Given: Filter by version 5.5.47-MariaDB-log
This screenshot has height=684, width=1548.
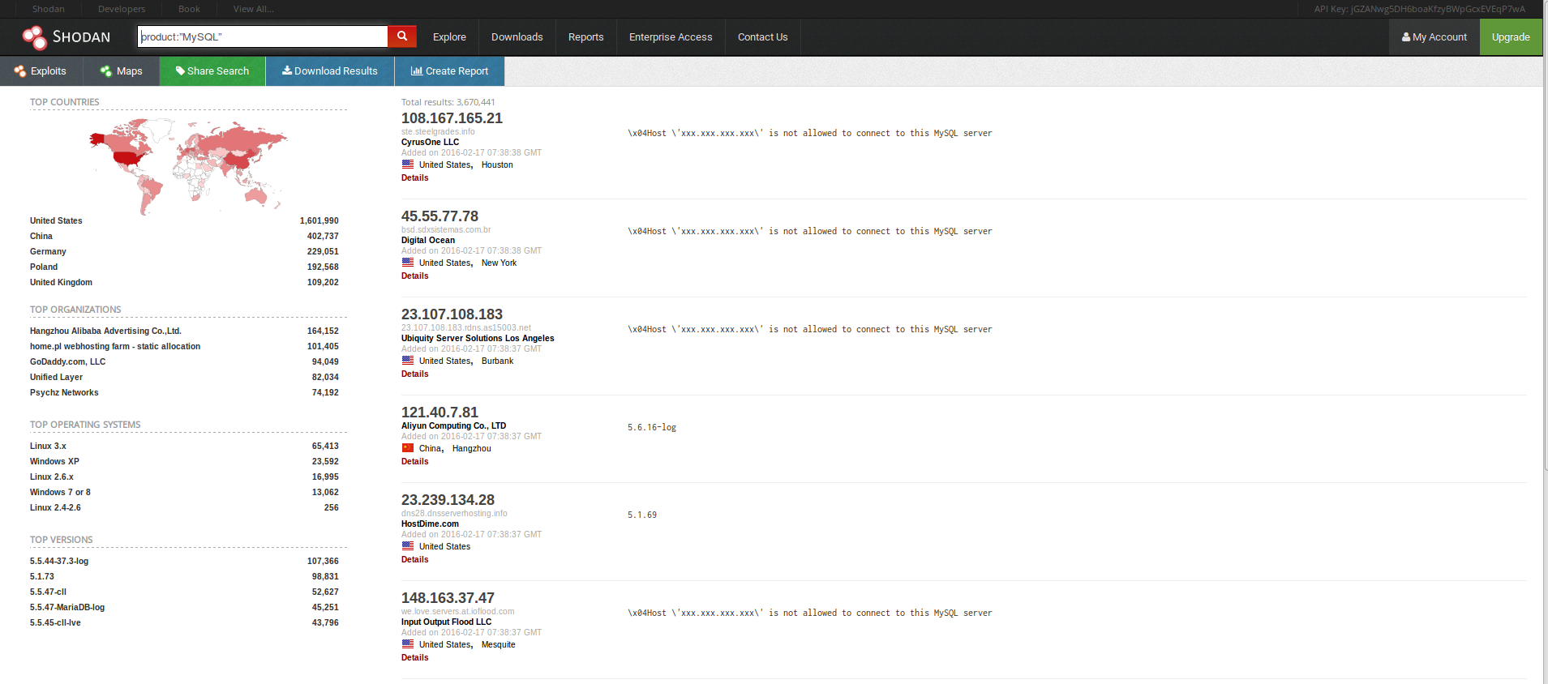Looking at the screenshot, I should (x=67, y=607).
